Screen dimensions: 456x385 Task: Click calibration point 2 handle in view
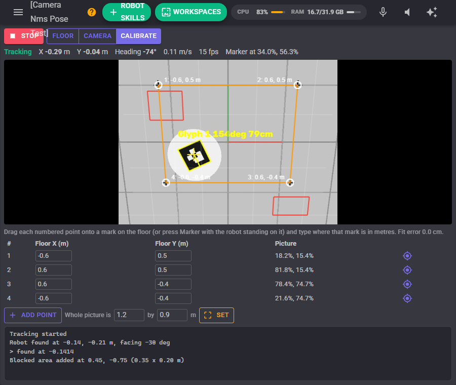(x=297, y=85)
